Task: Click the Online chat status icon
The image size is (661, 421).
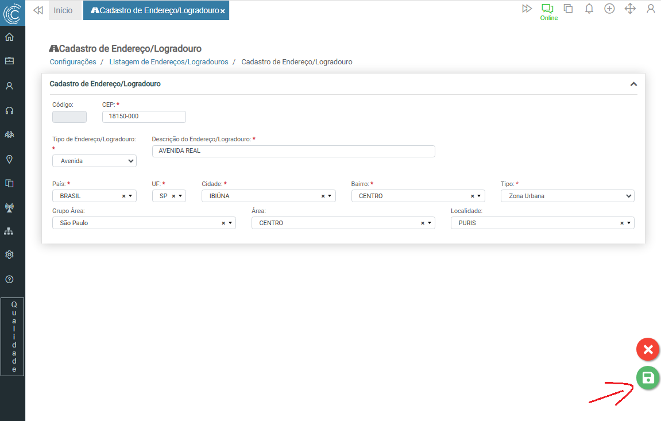Action: [x=548, y=9]
